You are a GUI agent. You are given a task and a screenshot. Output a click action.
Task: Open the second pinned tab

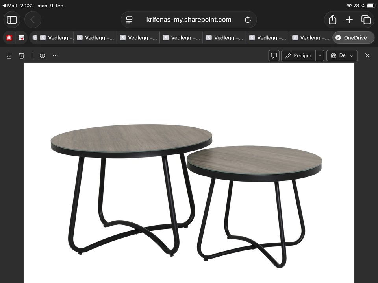pyautogui.click(x=21, y=38)
